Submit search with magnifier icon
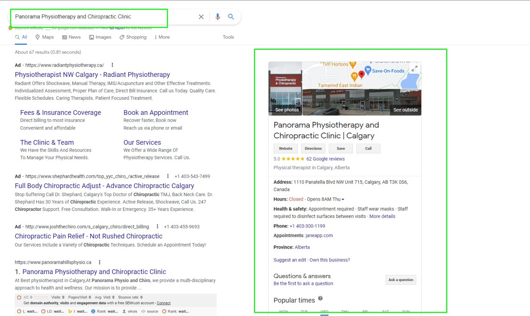 click(231, 17)
